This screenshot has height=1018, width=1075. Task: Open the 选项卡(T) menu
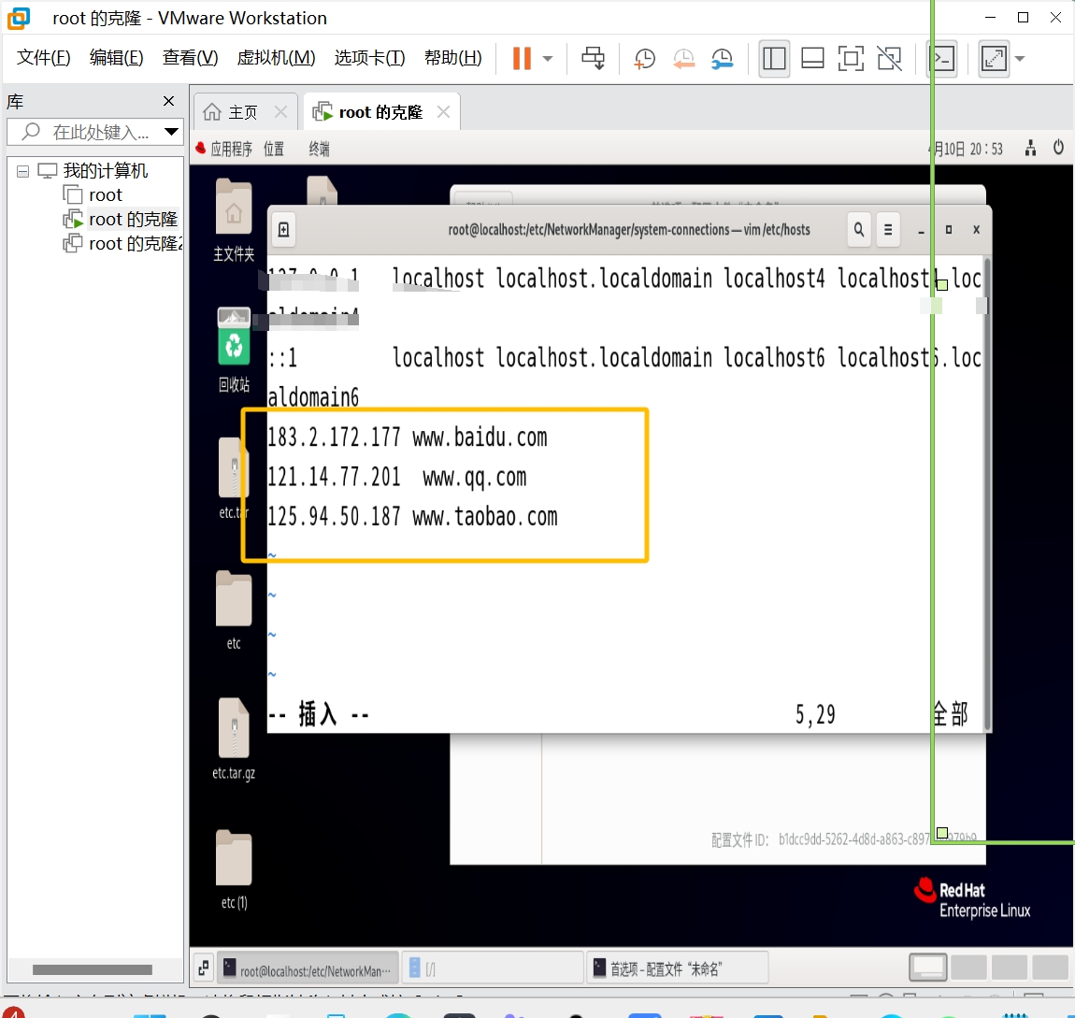click(369, 58)
